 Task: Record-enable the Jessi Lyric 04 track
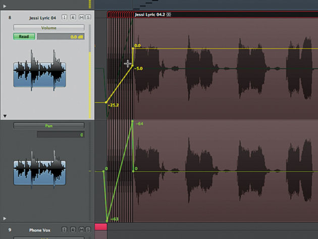click(73, 18)
